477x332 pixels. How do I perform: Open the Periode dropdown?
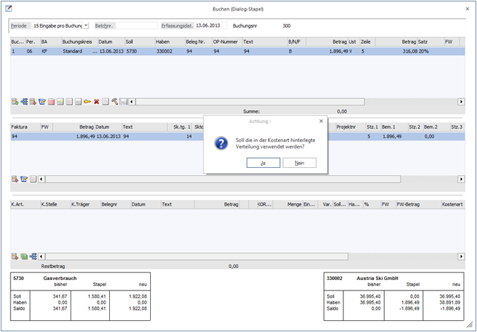pos(85,26)
